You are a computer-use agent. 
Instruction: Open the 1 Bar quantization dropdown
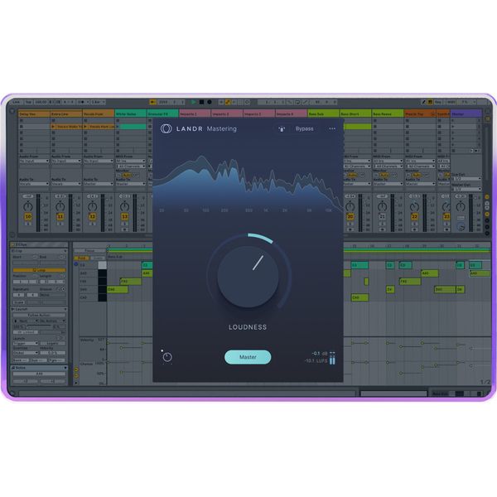(99, 102)
